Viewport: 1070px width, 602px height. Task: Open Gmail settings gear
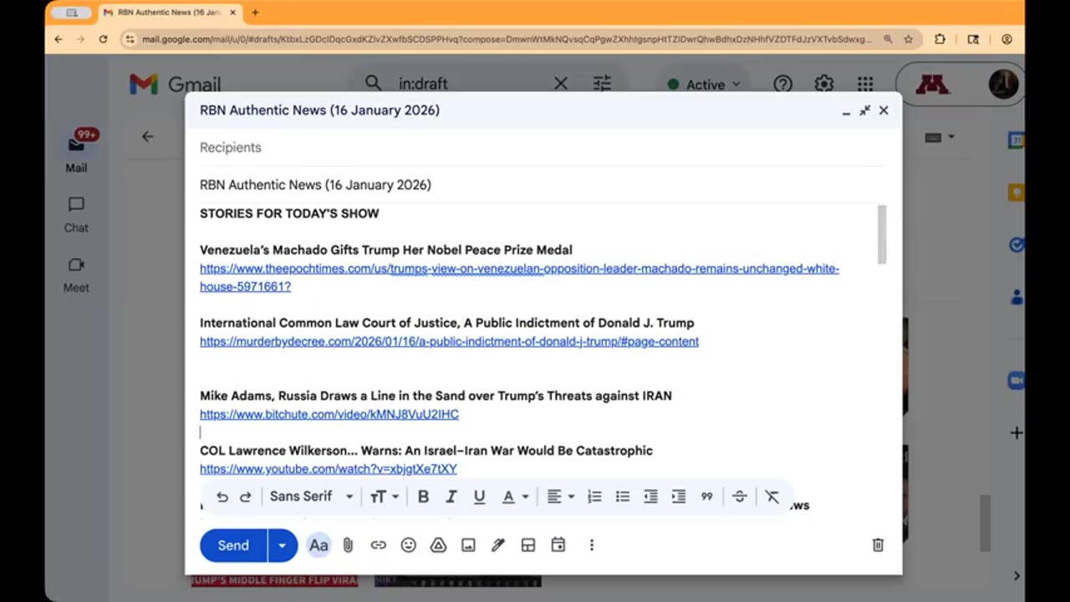tap(824, 84)
